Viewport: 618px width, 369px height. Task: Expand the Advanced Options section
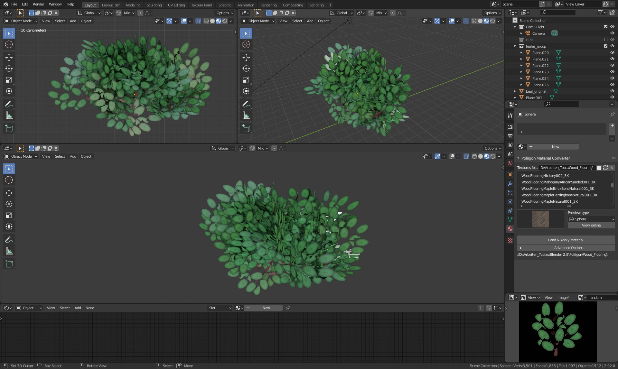pyautogui.click(x=520, y=248)
